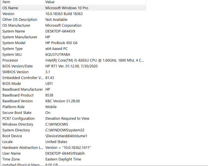Click the 6QU37UT#ABA value
This screenshot has height=166, width=208.
tap(58, 55)
